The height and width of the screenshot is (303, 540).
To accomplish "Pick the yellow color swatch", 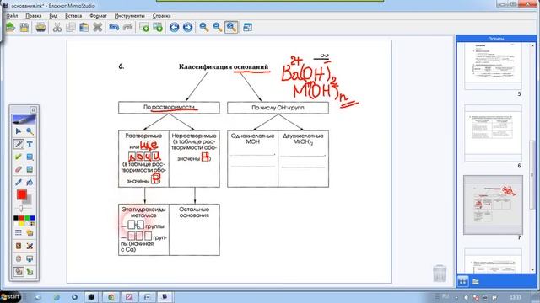I will [x=21, y=223].
